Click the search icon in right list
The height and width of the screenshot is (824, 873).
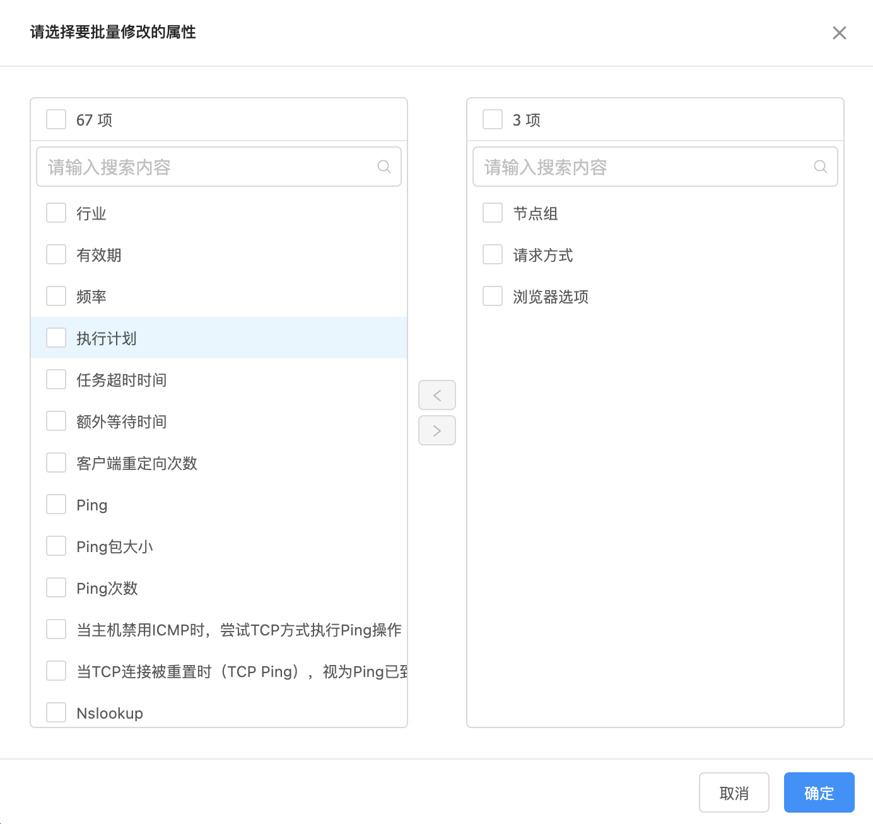820,167
